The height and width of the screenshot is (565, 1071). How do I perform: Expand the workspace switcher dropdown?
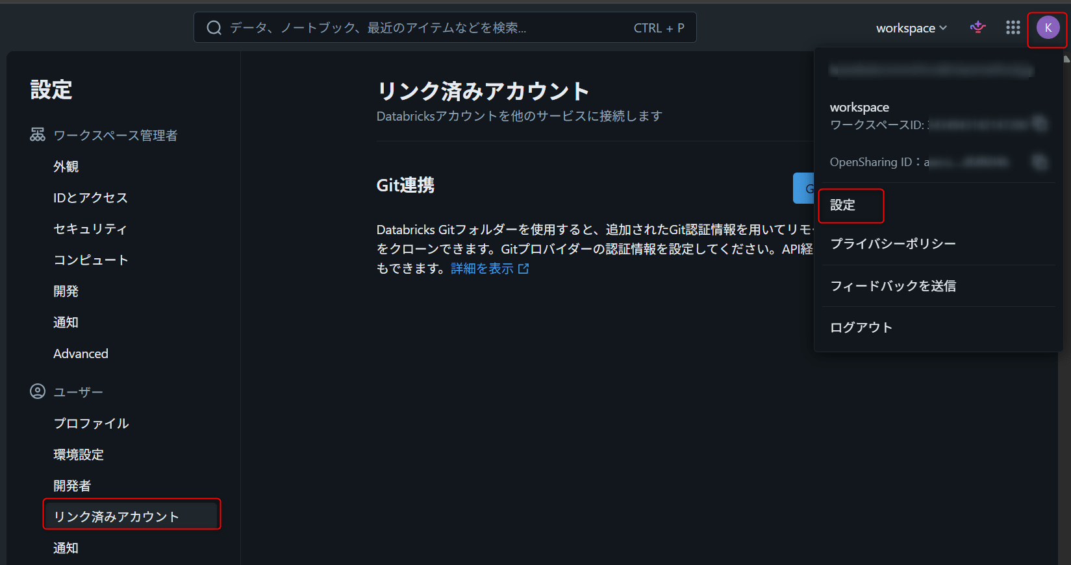[x=911, y=28]
